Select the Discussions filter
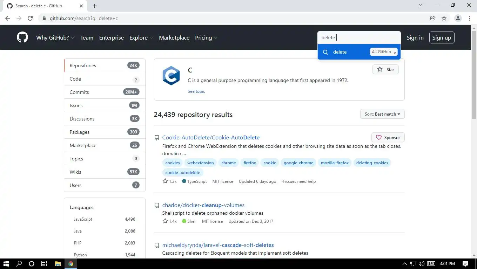Image resolution: width=477 pixels, height=269 pixels. coord(105,119)
